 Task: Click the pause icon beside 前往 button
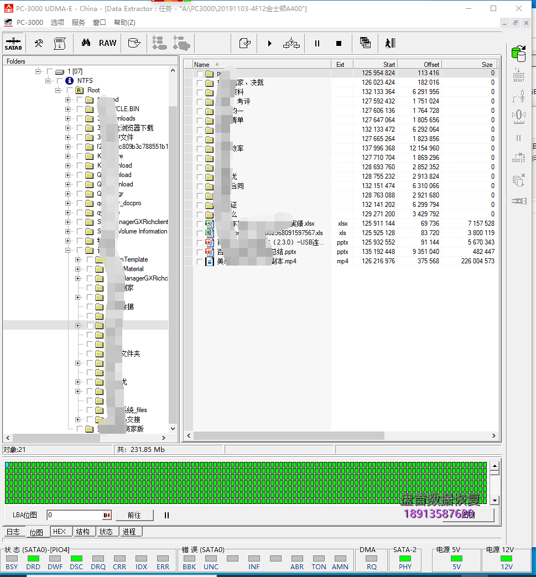point(166,515)
